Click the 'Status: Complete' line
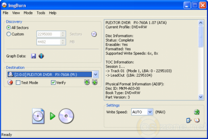The image size is (208, 139). tap(120, 40)
